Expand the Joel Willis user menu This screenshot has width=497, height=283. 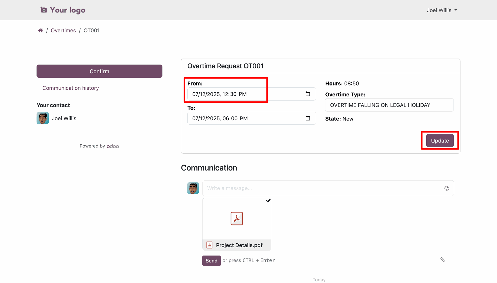442,10
